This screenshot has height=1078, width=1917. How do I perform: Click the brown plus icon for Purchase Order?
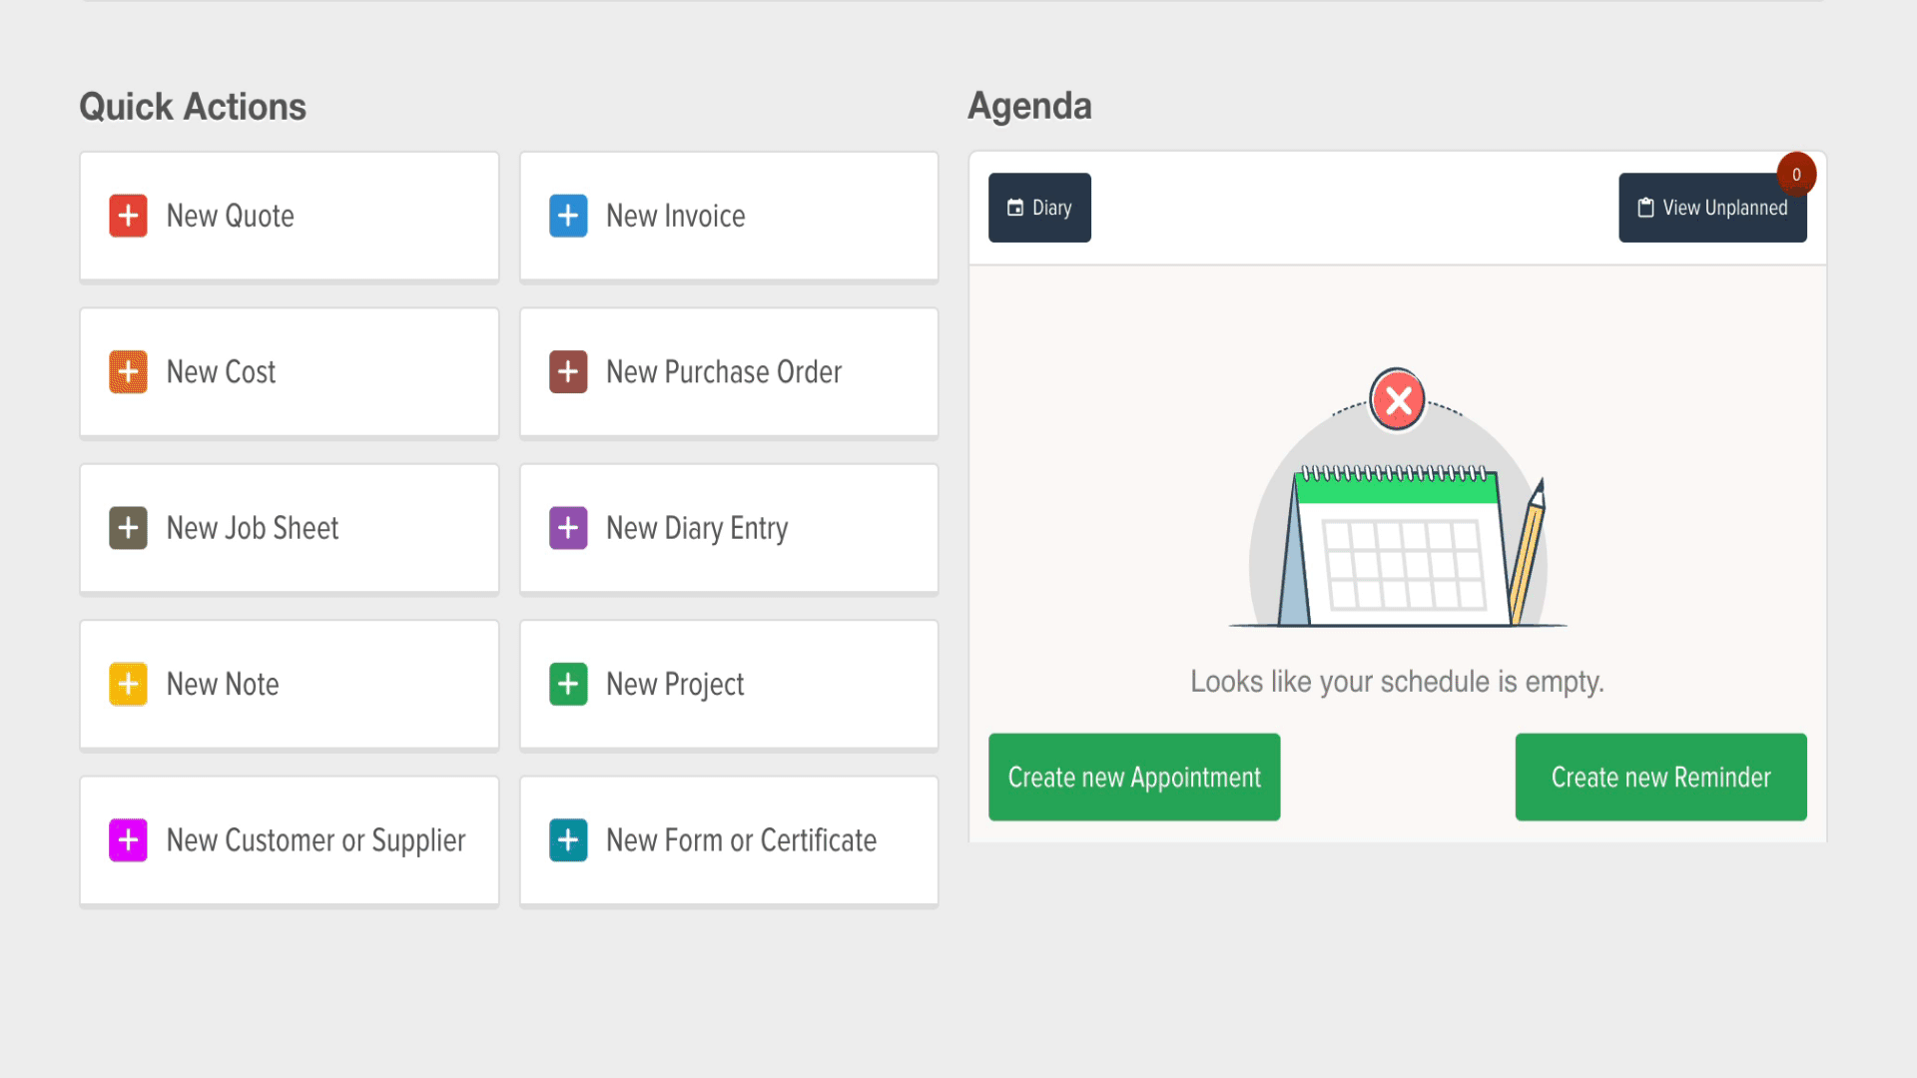tap(568, 371)
